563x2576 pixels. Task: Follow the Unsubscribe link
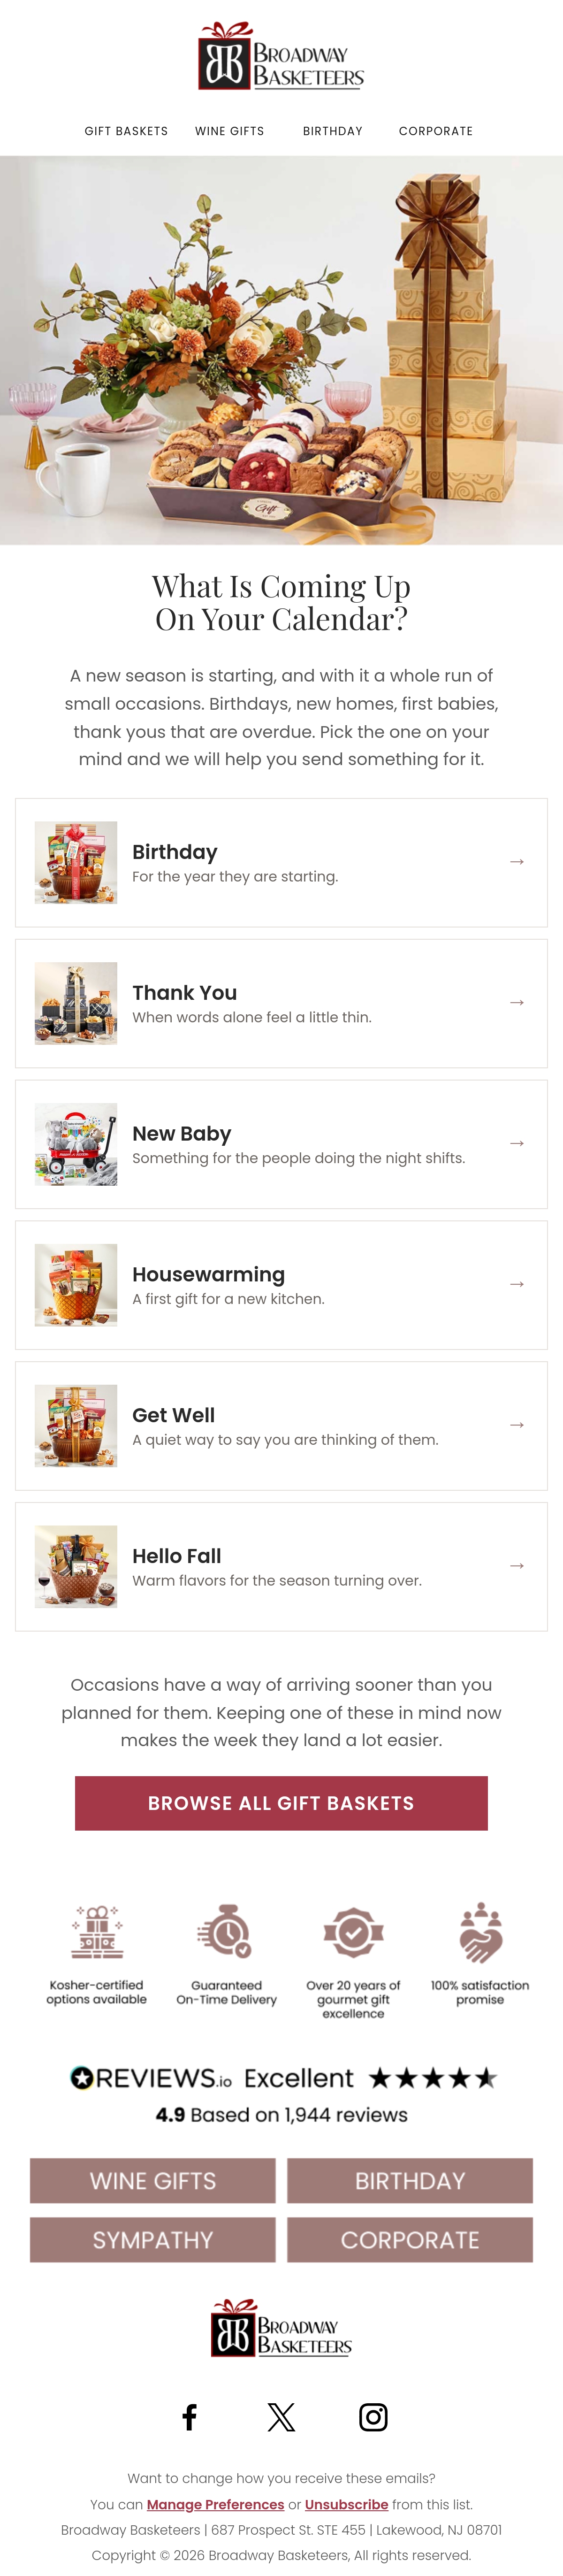click(346, 2504)
